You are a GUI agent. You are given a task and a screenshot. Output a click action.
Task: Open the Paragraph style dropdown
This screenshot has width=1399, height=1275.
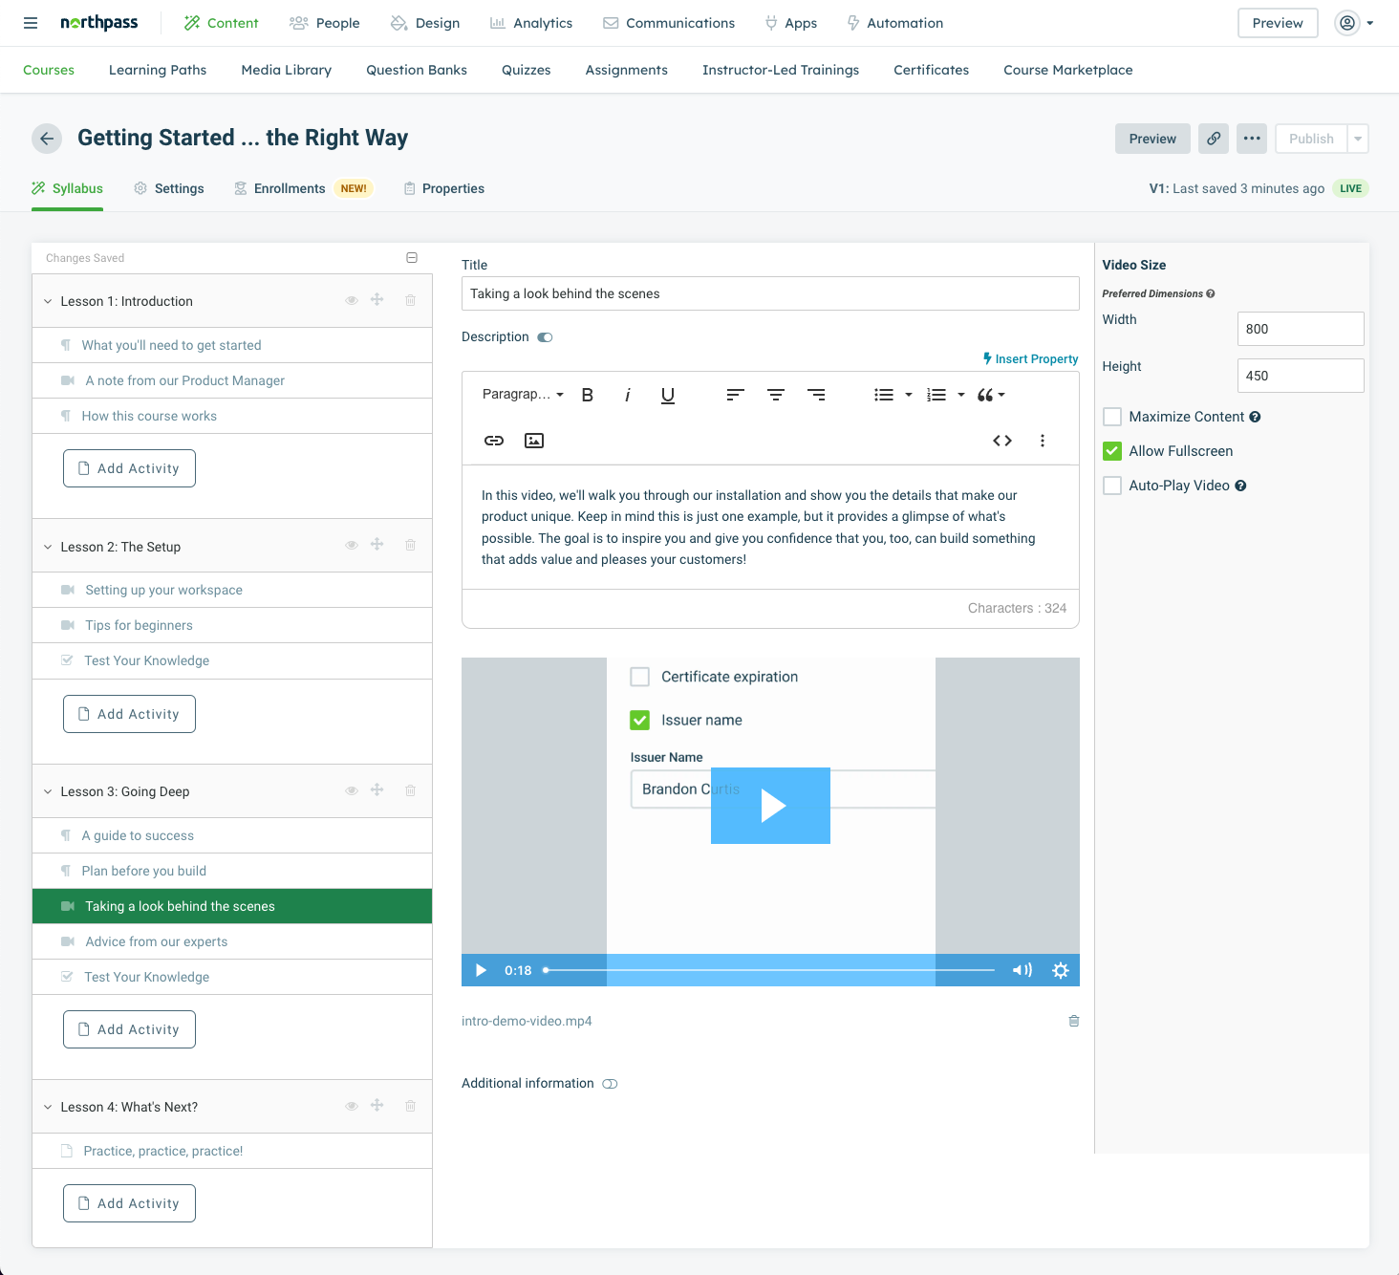click(523, 395)
